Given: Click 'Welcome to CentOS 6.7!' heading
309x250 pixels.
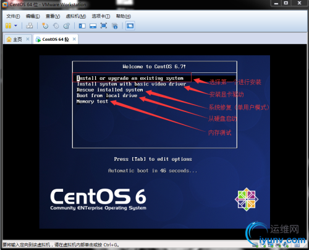Looking at the screenshot, I should pos(154,66).
